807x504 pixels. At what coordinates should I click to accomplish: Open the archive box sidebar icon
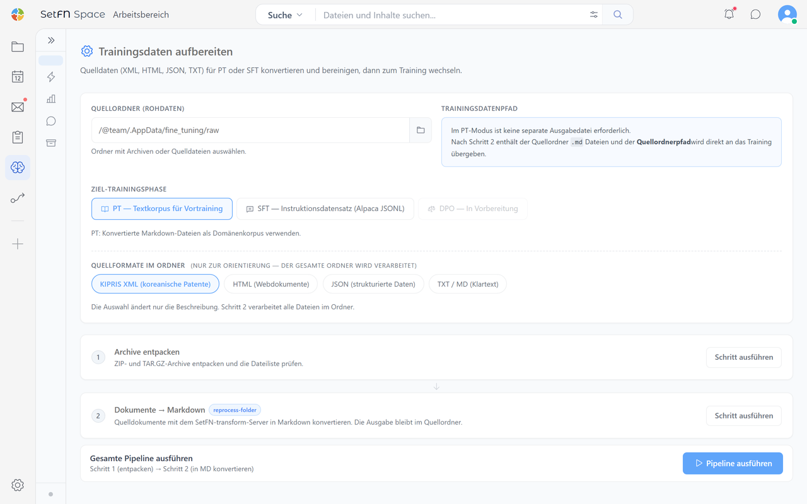click(51, 143)
